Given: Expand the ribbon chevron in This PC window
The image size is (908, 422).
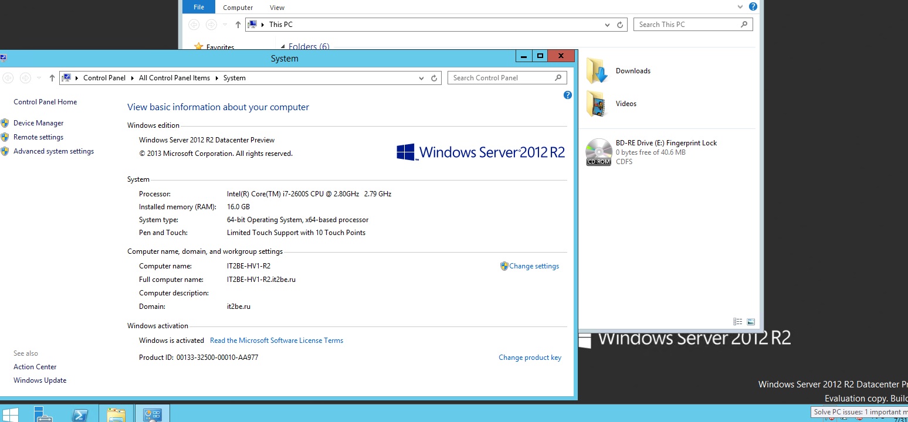Looking at the screenshot, I should tap(740, 6).
